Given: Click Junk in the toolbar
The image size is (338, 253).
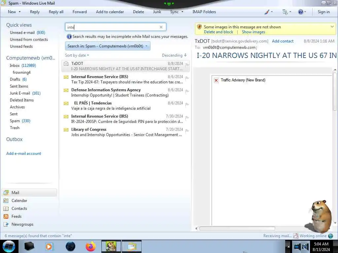Looking at the screenshot, I should [x=157, y=12].
